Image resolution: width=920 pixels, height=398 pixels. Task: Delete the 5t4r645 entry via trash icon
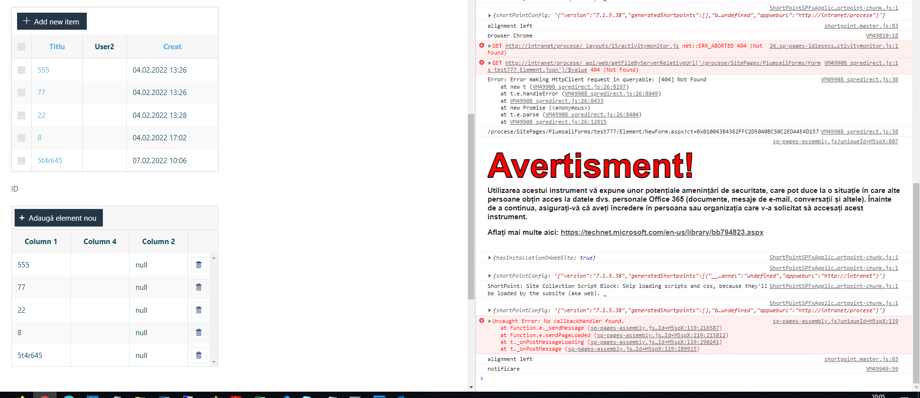coord(198,355)
